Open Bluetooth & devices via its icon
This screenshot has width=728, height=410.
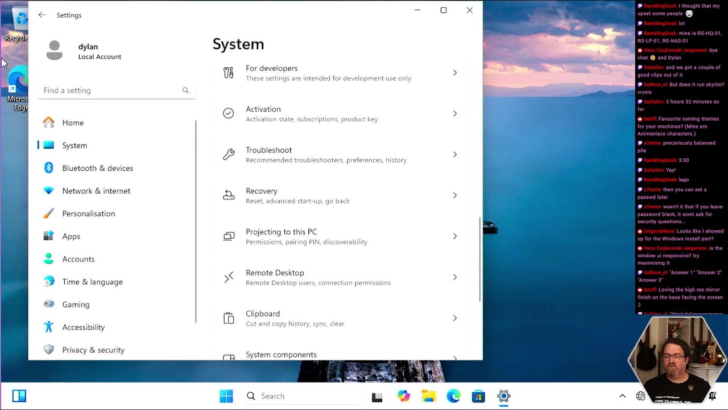[49, 168]
